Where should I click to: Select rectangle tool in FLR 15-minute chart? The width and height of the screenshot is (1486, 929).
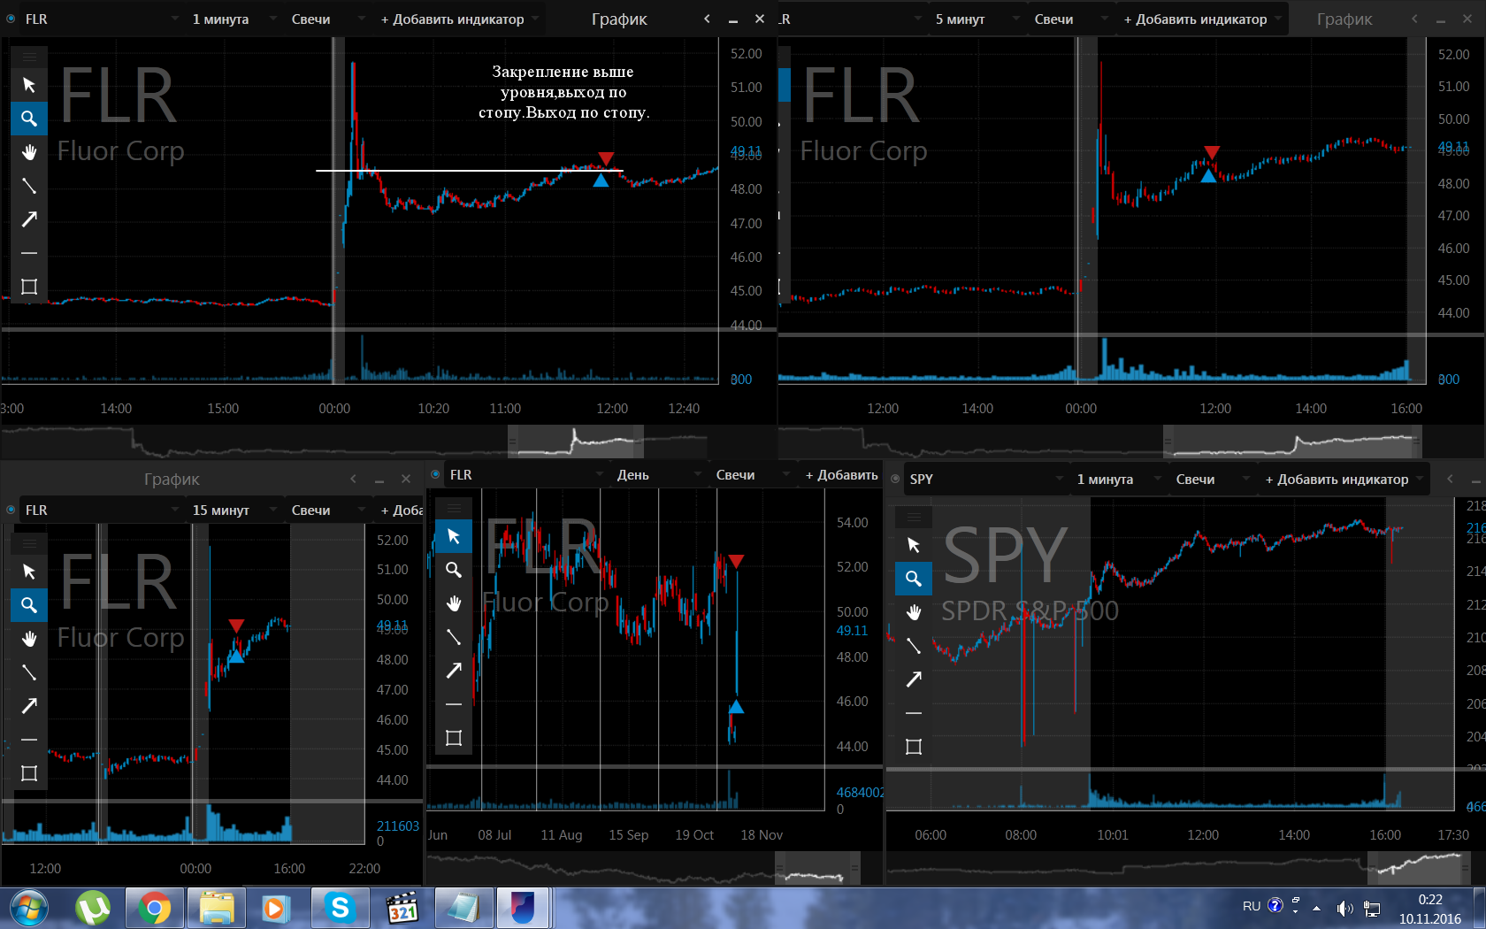(x=29, y=773)
